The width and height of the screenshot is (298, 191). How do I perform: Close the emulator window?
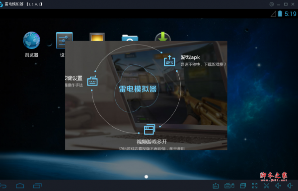coord(293,4)
